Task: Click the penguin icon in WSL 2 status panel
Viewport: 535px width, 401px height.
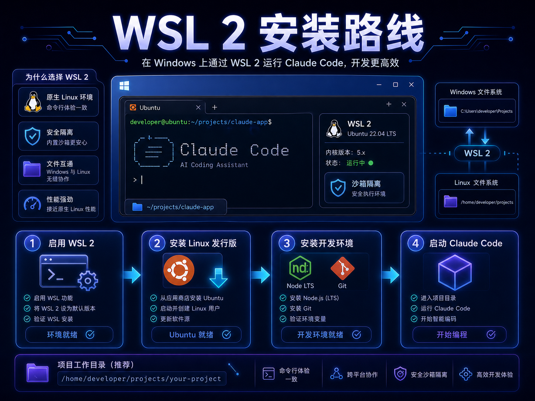Action: 334,129
